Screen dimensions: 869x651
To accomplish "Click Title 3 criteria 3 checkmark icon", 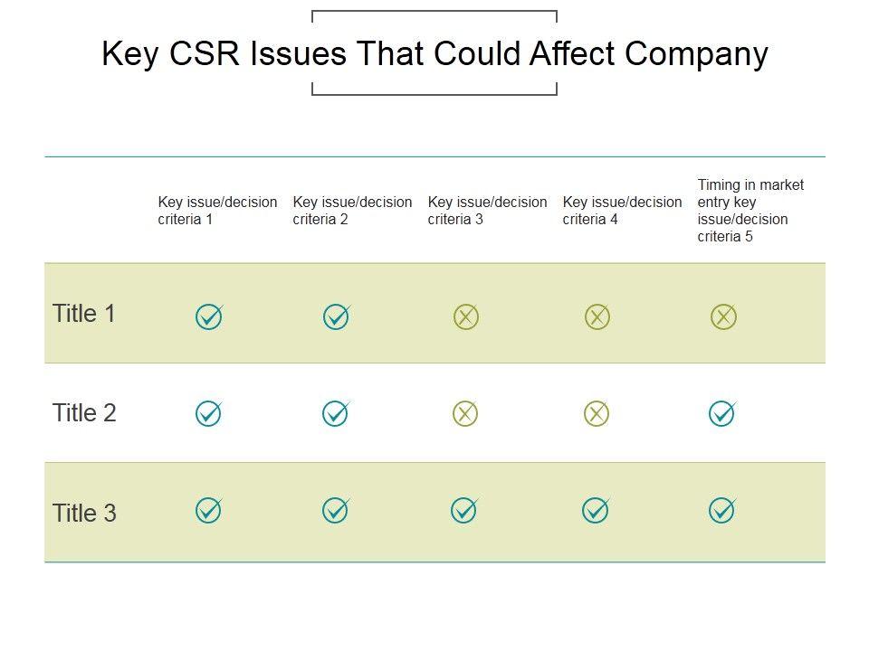I will pyautogui.click(x=464, y=511).
